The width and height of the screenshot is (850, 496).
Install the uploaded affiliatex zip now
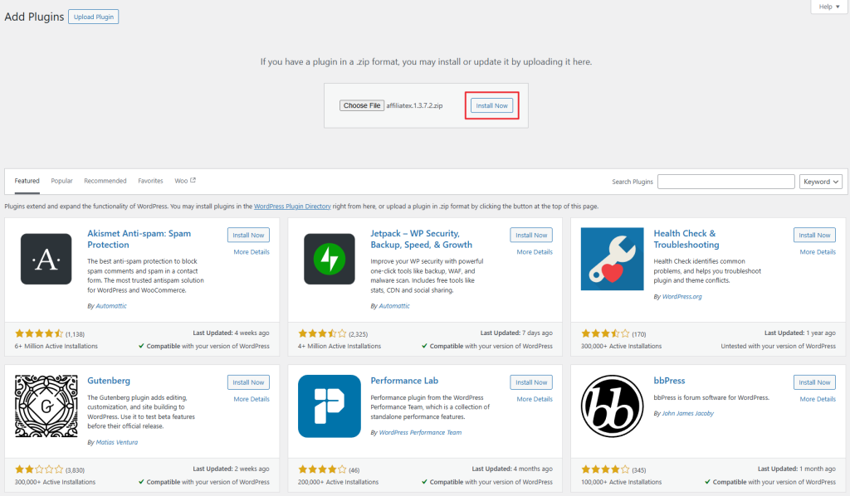(x=491, y=105)
